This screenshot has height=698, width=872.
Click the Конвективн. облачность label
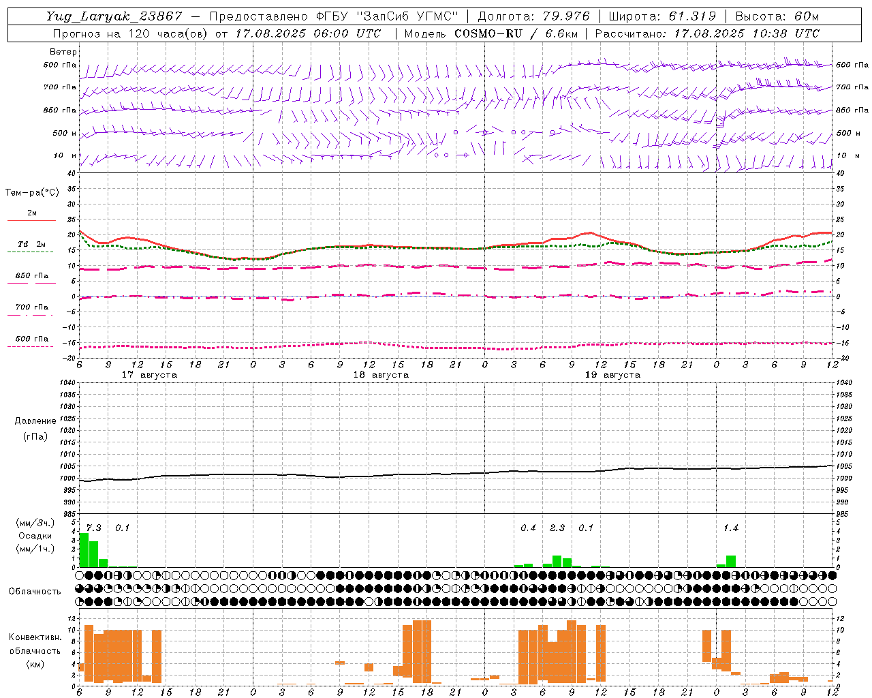(x=35, y=644)
